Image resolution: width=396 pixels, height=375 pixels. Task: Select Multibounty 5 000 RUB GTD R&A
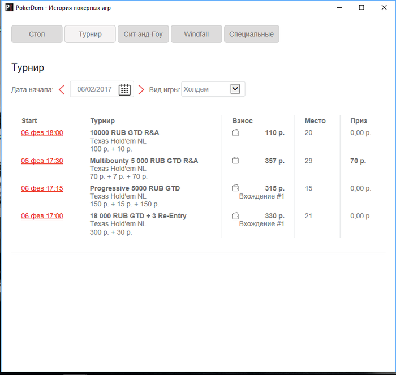click(144, 161)
